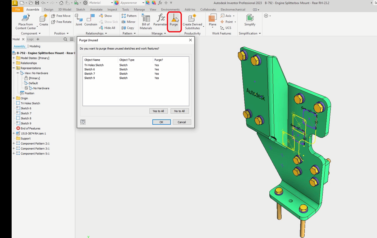The width and height of the screenshot is (377, 238).
Task: Select the Joint relationship tool
Action: 79,20
